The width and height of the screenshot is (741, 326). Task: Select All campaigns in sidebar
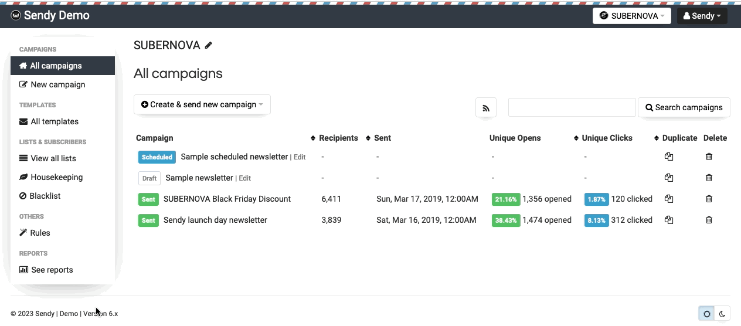pyautogui.click(x=63, y=66)
